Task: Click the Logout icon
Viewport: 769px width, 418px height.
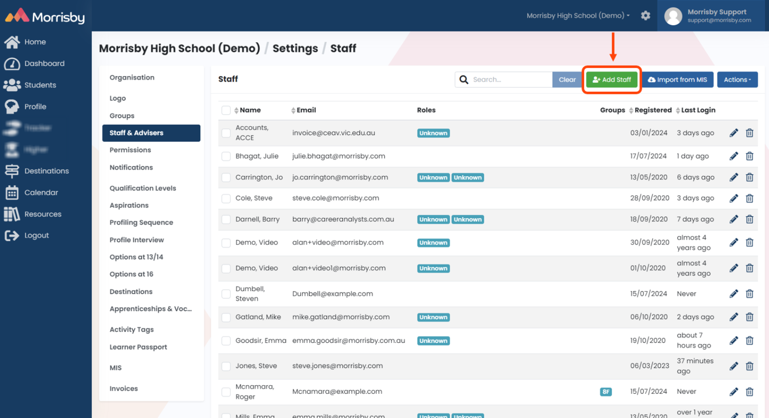Action: tap(12, 236)
